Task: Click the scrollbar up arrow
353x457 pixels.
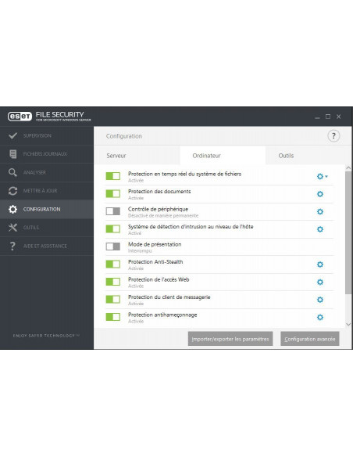Action: 348,168
